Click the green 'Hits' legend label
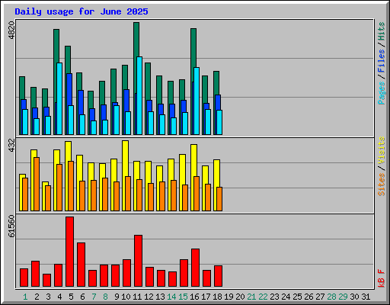 tap(381, 31)
